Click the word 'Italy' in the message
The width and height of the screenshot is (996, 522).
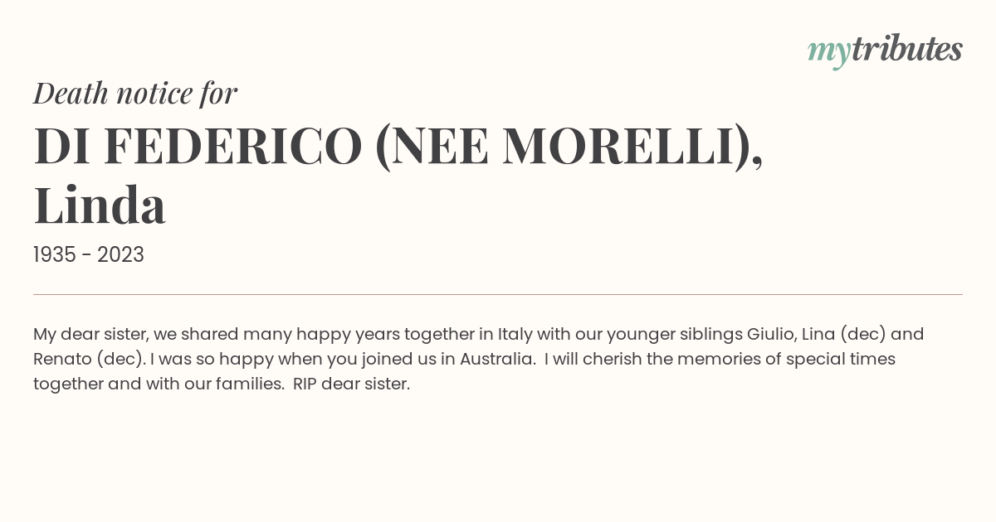click(x=515, y=334)
